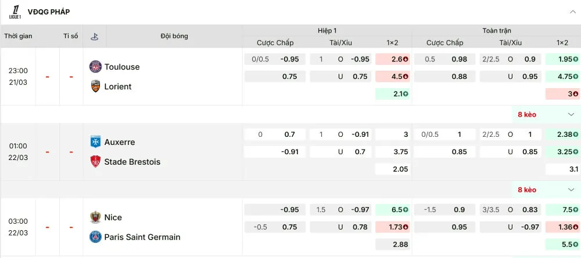Click the icon beside the Tỉ số header

[94, 36]
